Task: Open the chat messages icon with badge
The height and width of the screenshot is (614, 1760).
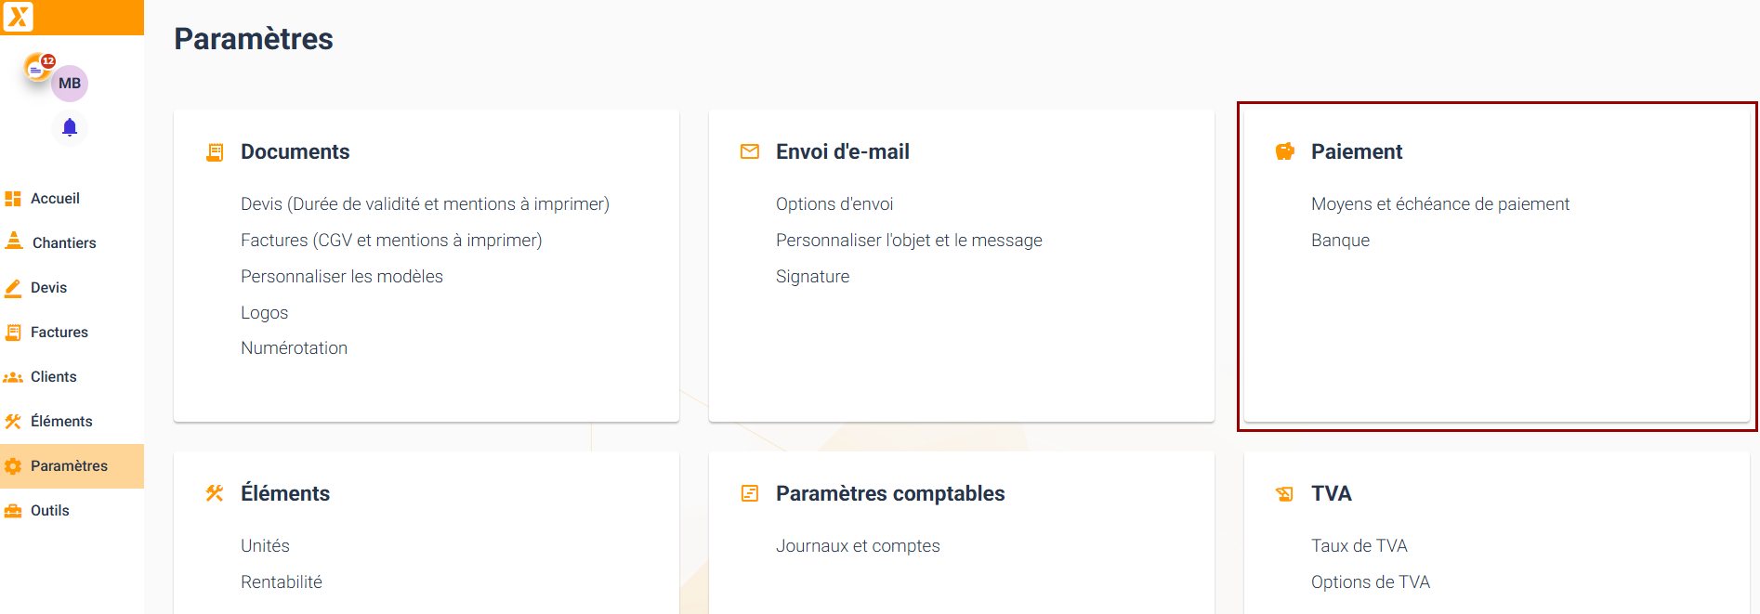Action: [x=38, y=68]
